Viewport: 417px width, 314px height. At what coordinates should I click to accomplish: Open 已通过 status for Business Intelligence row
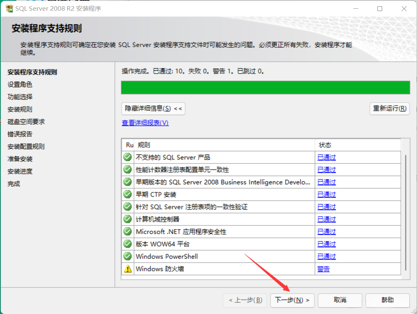[x=326, y=182]
